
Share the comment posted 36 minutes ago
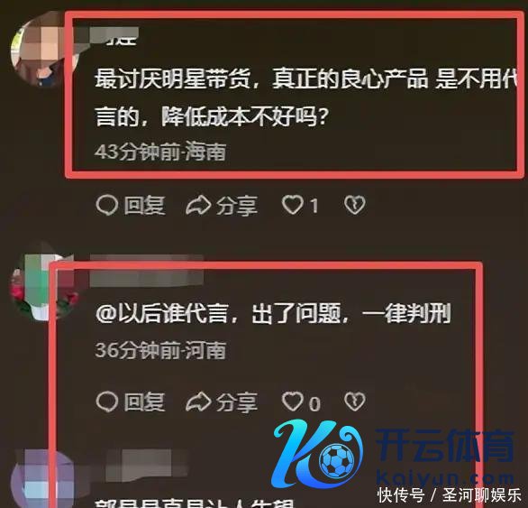[x=222, y=402]
